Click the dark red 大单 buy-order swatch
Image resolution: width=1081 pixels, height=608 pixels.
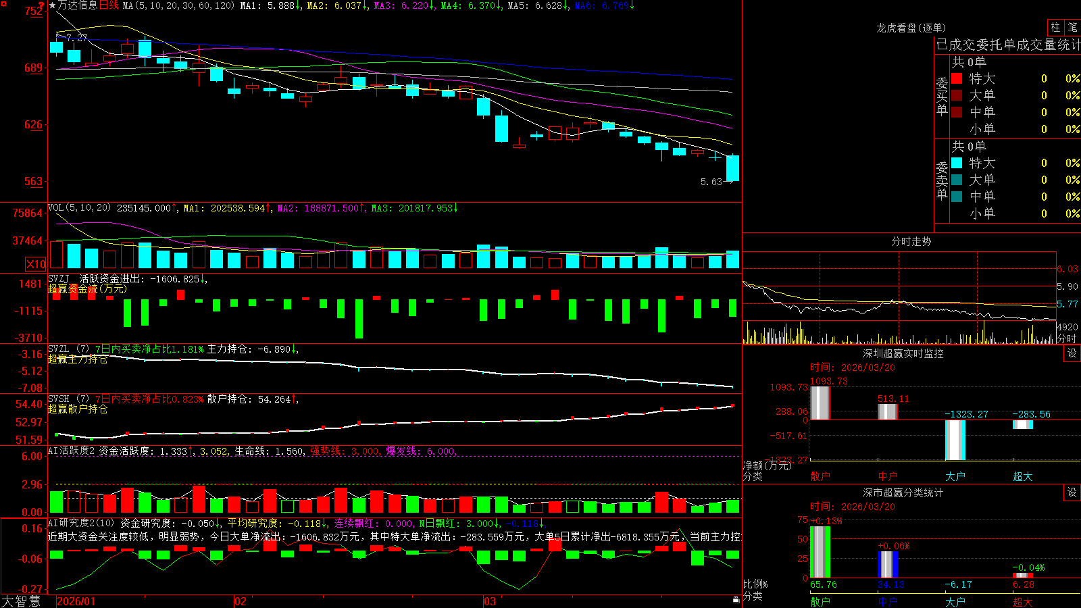point(957,95)
